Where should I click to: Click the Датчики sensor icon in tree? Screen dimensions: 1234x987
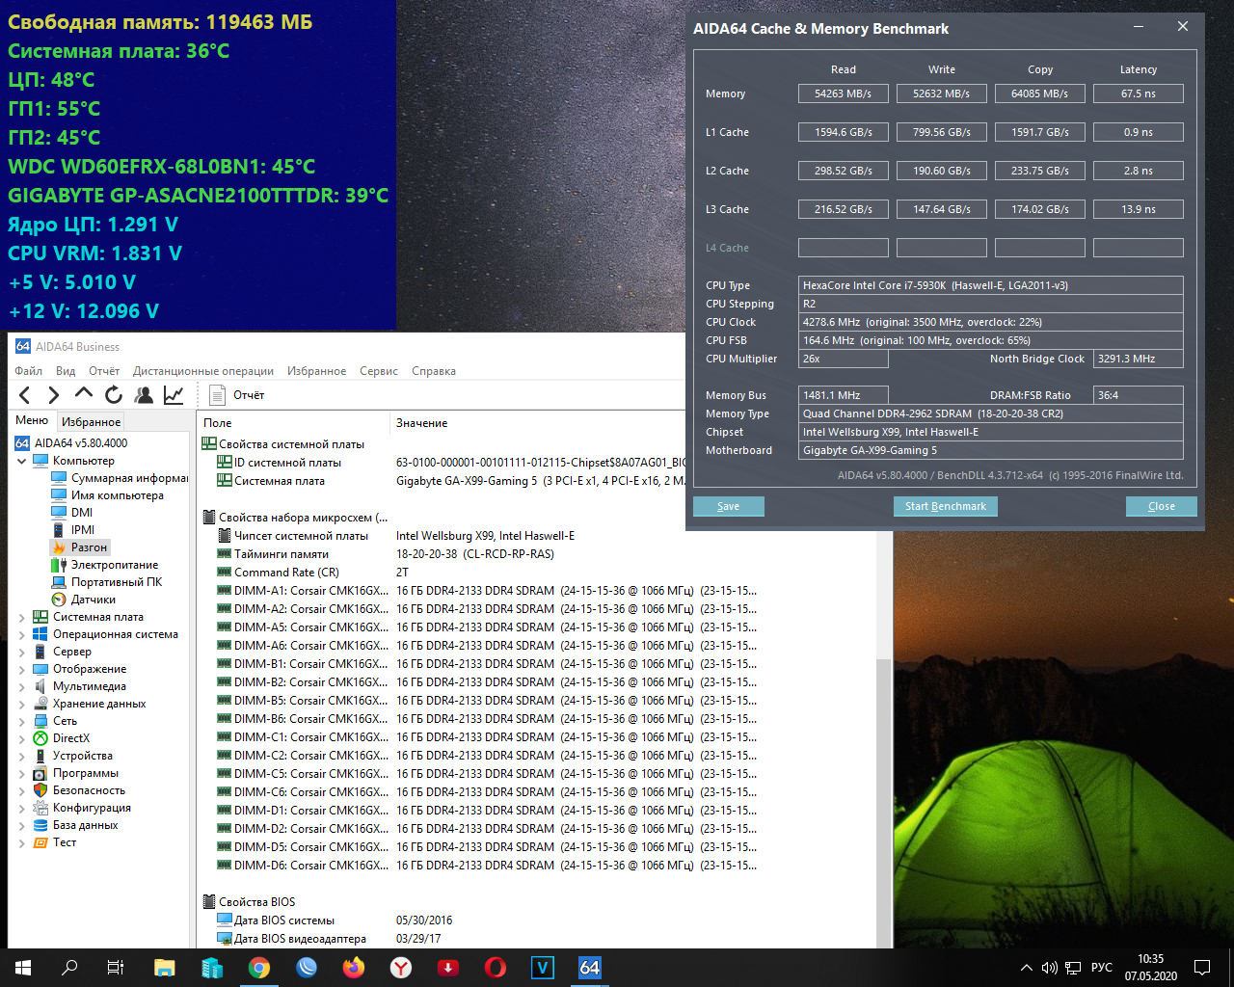pos(59,600)
